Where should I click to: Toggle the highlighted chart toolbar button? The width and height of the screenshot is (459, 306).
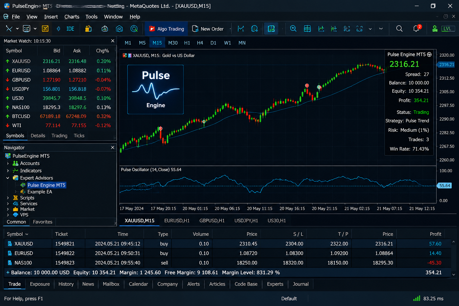271,29
